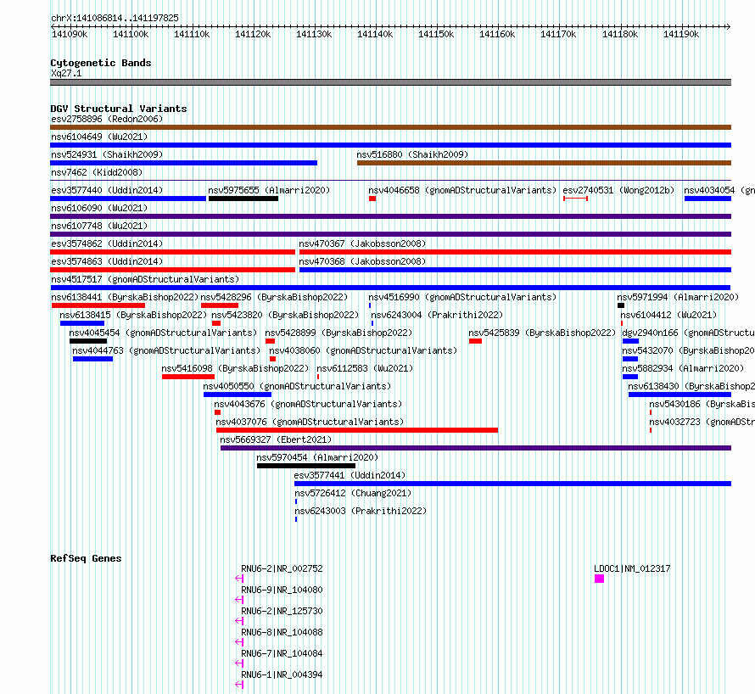The image size is (755, 694).
Task: Select the nsv470367 (Jakobsson2008) label
Action: pyautogui.click(x=362, y=243)
